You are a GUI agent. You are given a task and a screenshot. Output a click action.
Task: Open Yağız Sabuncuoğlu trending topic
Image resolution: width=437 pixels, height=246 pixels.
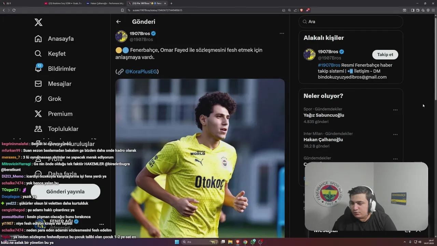pyautogui.click(x=324, y=115)
